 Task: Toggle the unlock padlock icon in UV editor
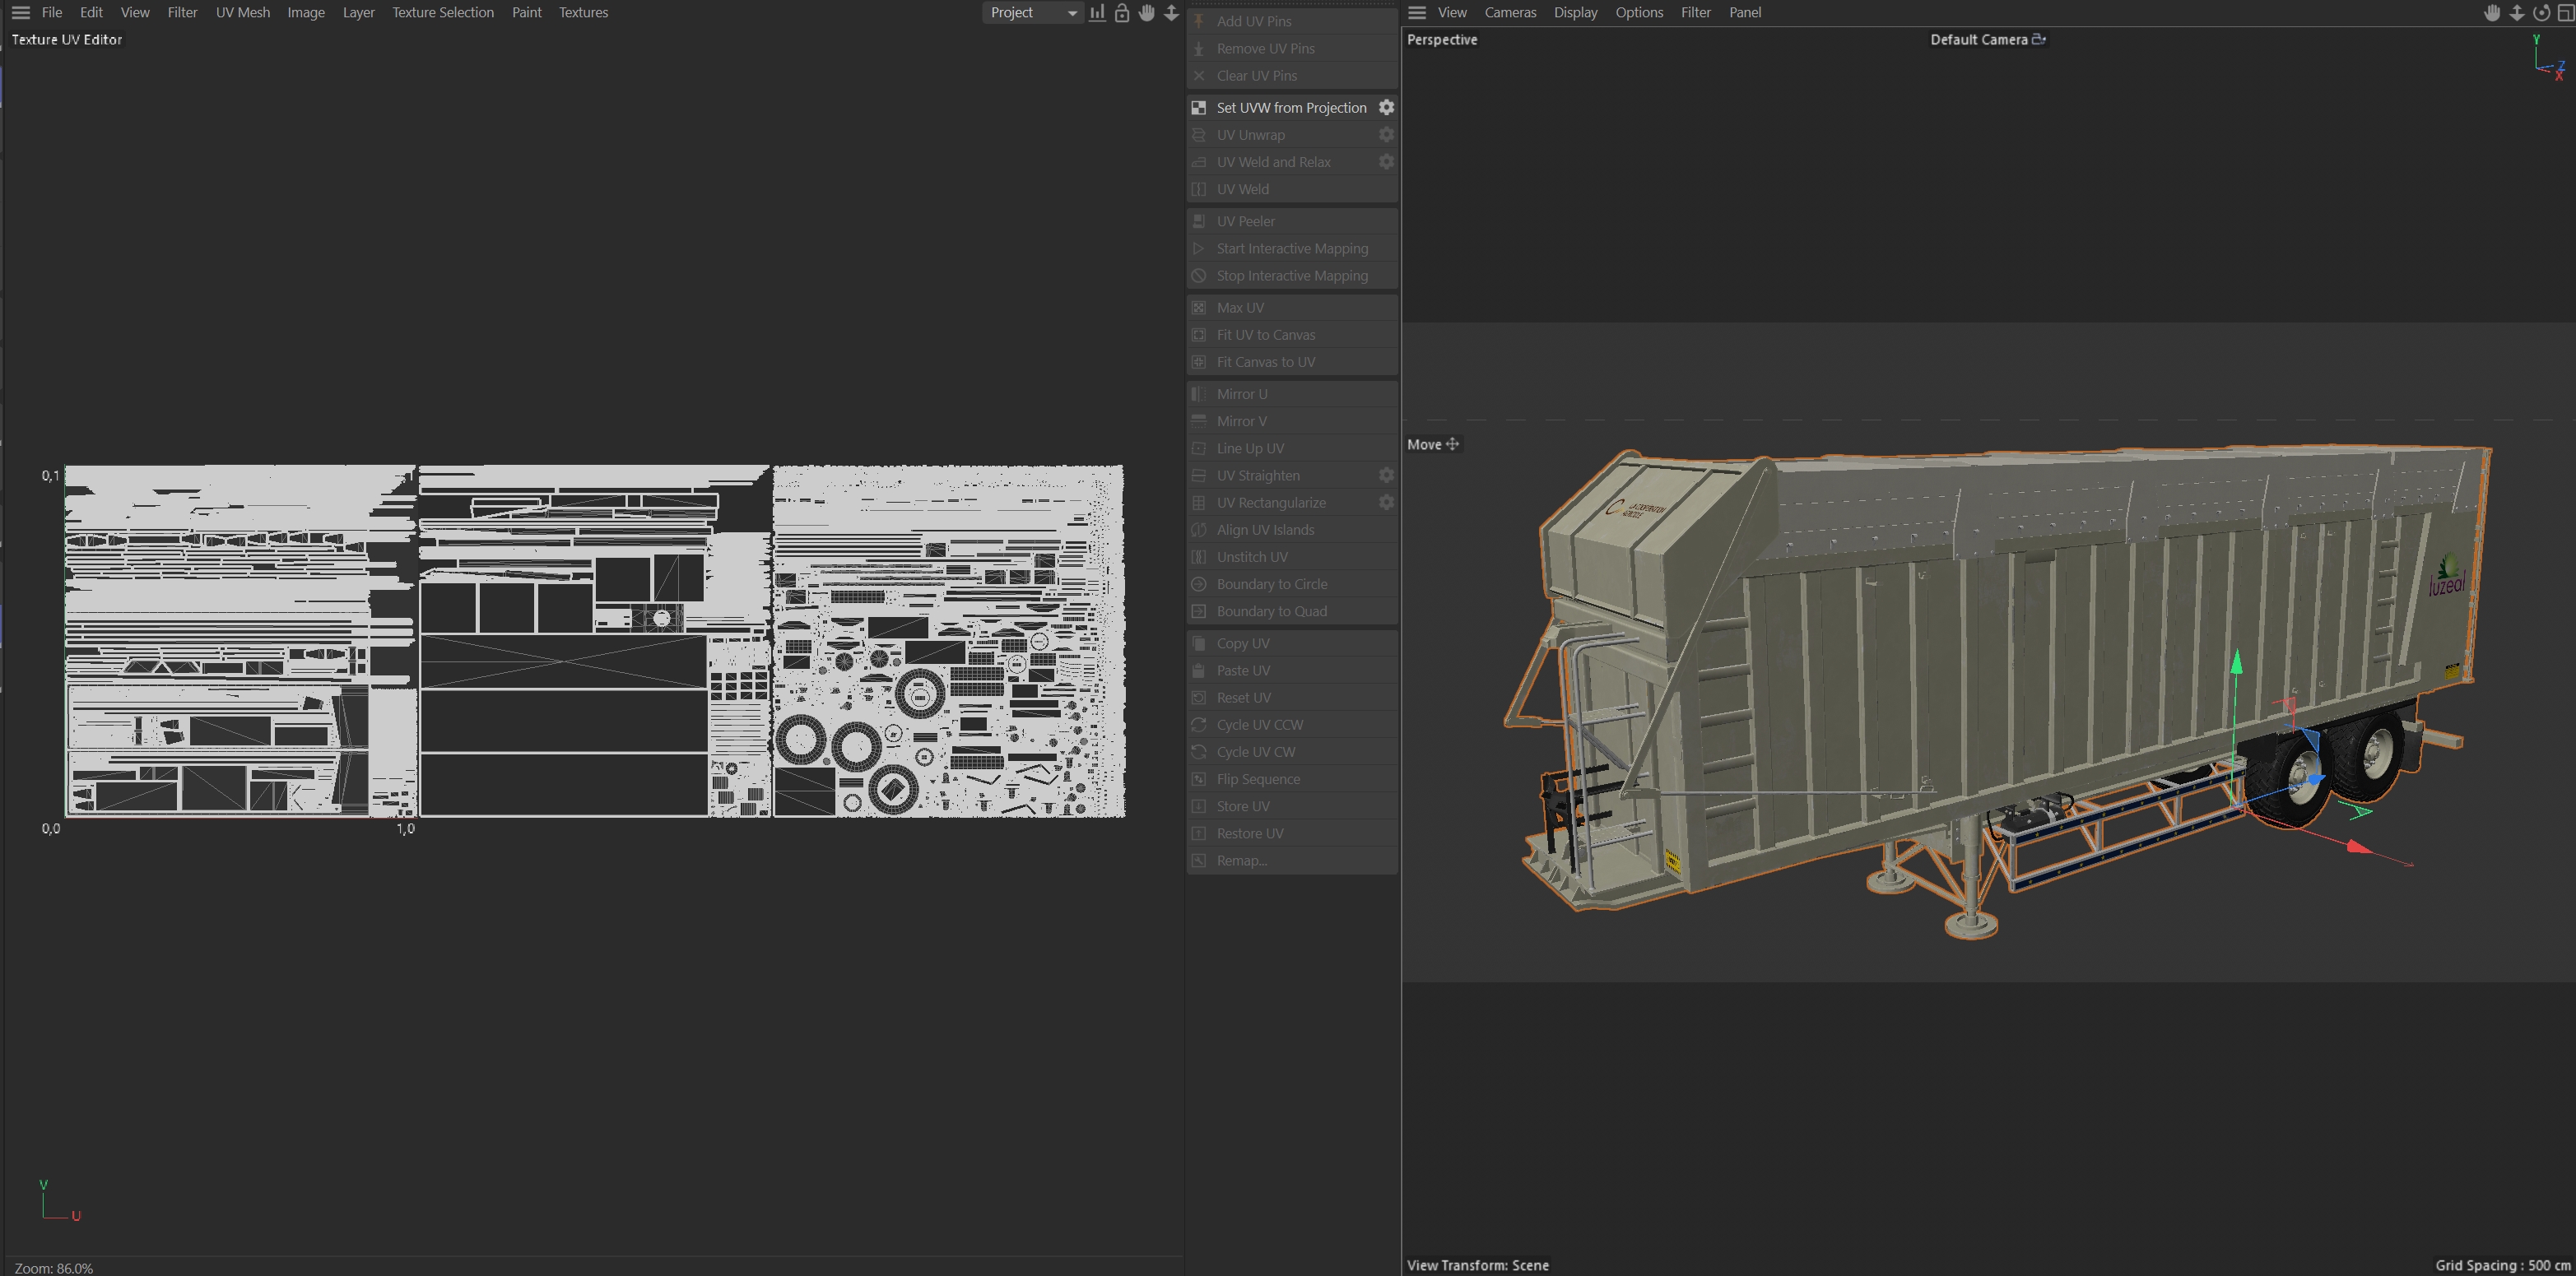click(x=1122, y=13)
